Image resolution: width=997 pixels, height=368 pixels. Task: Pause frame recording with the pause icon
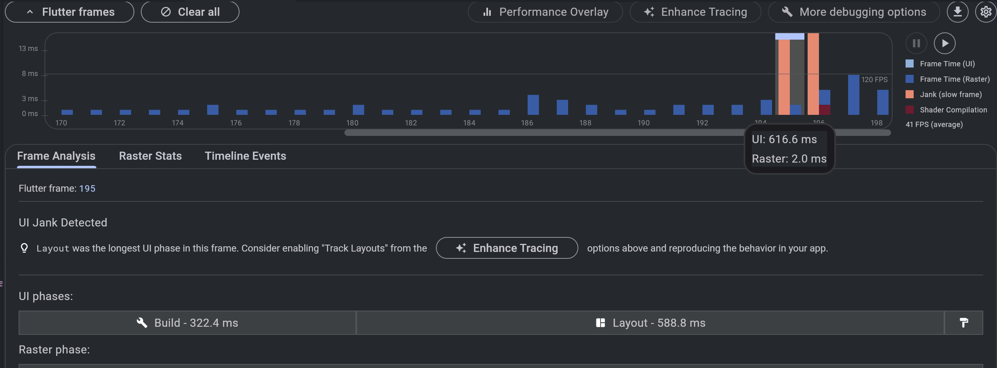point(916,43)
